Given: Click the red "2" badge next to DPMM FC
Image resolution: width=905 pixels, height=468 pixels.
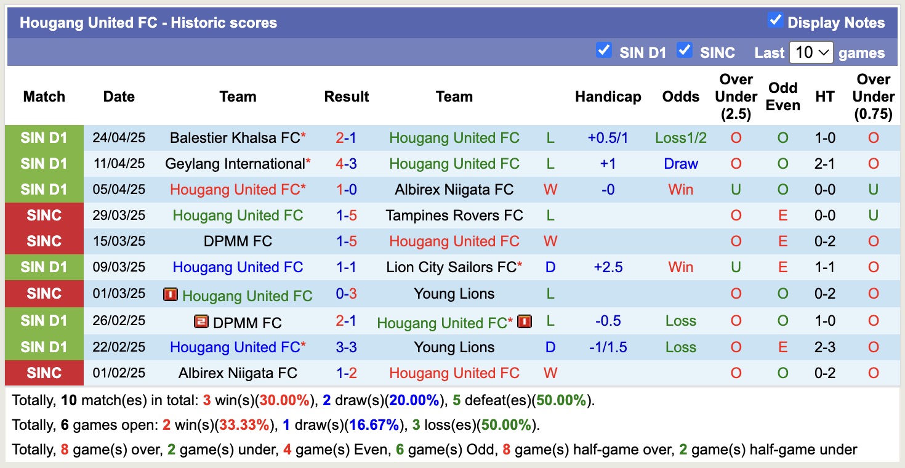Looking at the screenshot, I should click(202, 321).
